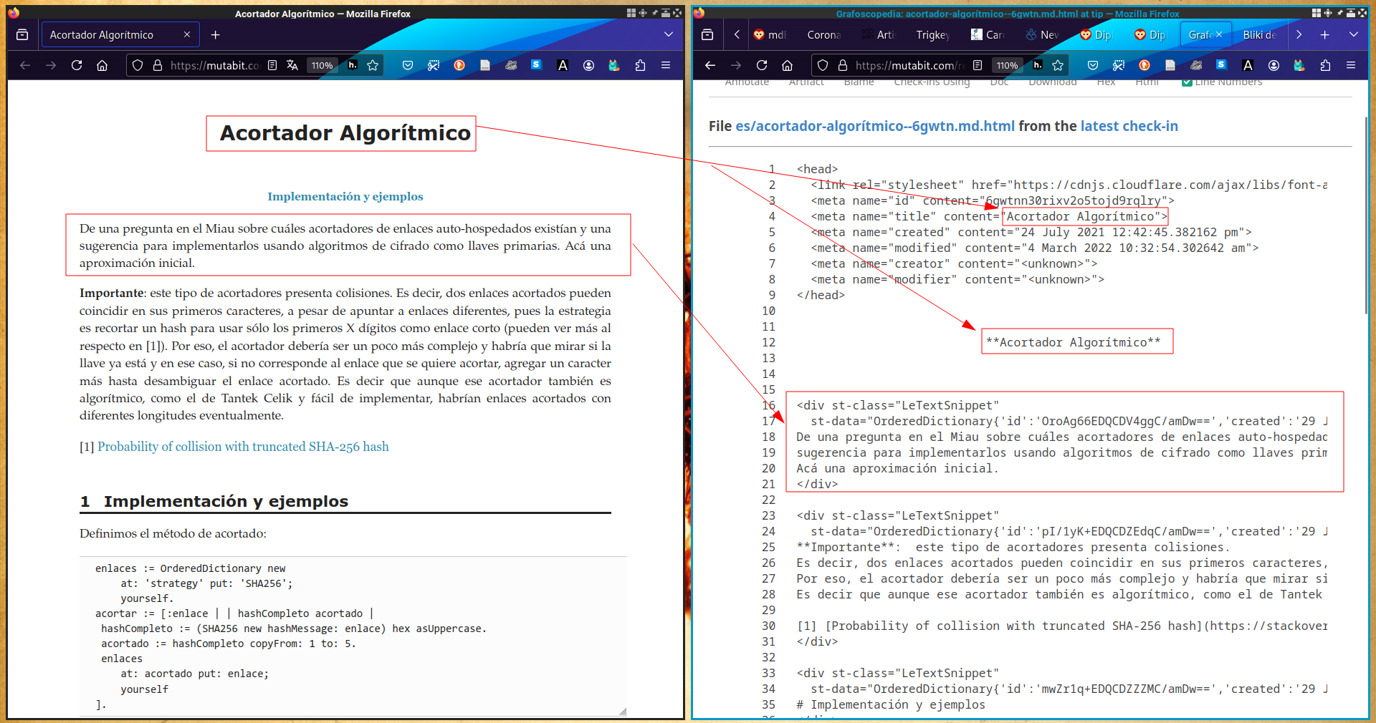Switch to the mdE tab
The width and height of the screenshot is (1376, 723).
pos(770,34)
